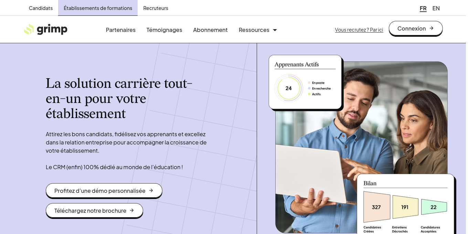
Task: Click the pink 327 Candidatures Créées block
Action: click(376, 207)
